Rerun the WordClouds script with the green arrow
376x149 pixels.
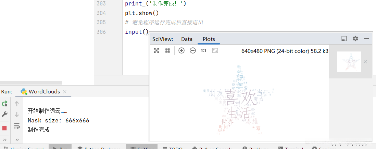pos(4,104)
